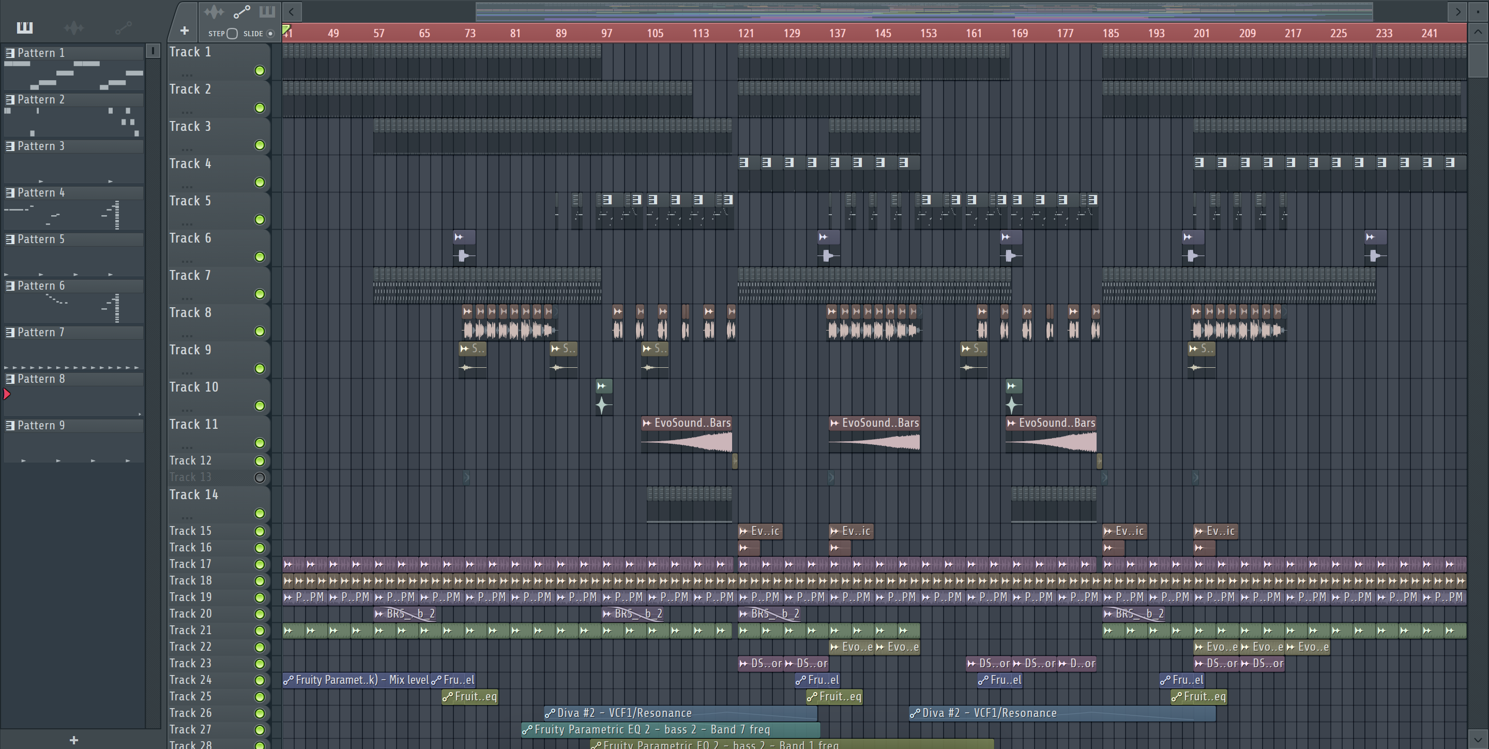Select automation clip focus icon in playlist header

coord(241,11)
